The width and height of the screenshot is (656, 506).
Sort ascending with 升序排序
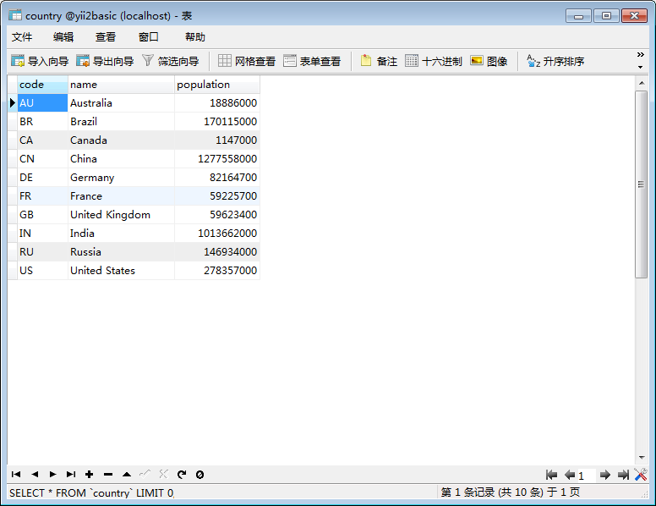[x=555, y=61]
